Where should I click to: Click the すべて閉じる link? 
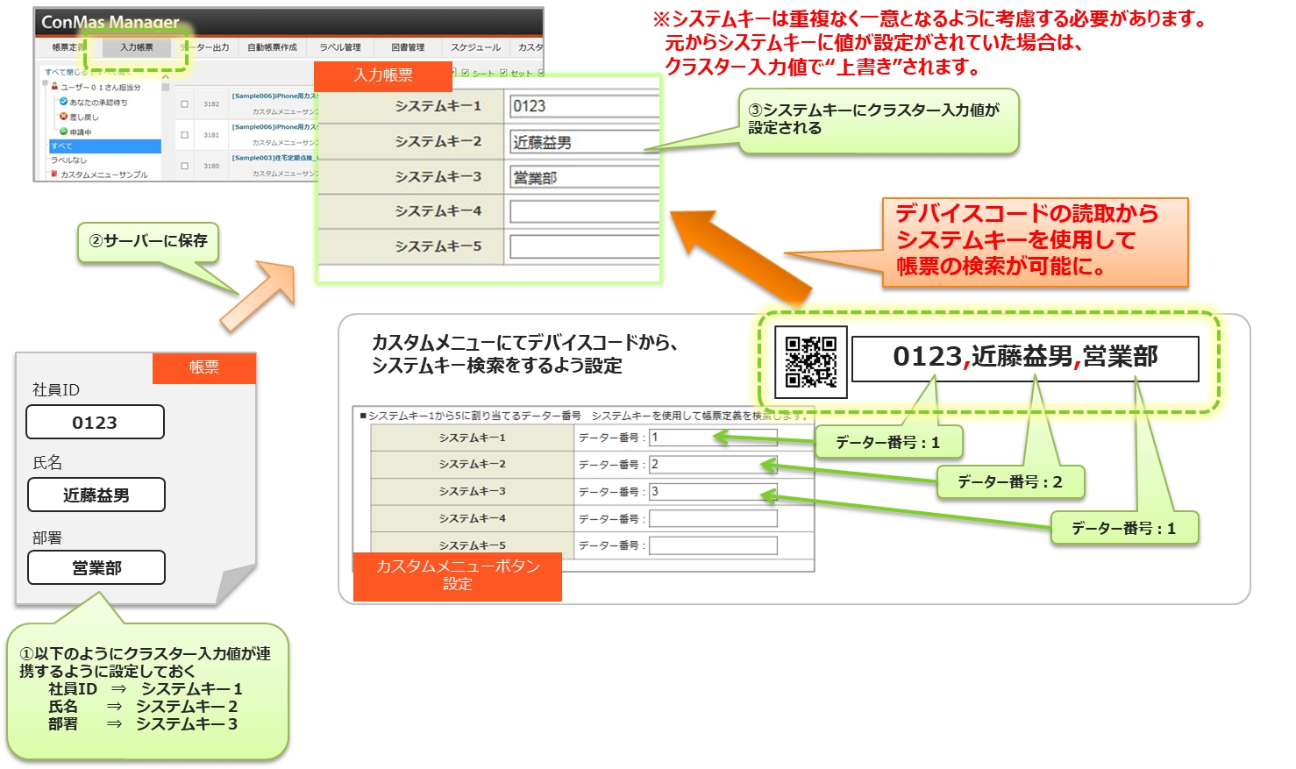pyautogui.click(x=67, y=72)
